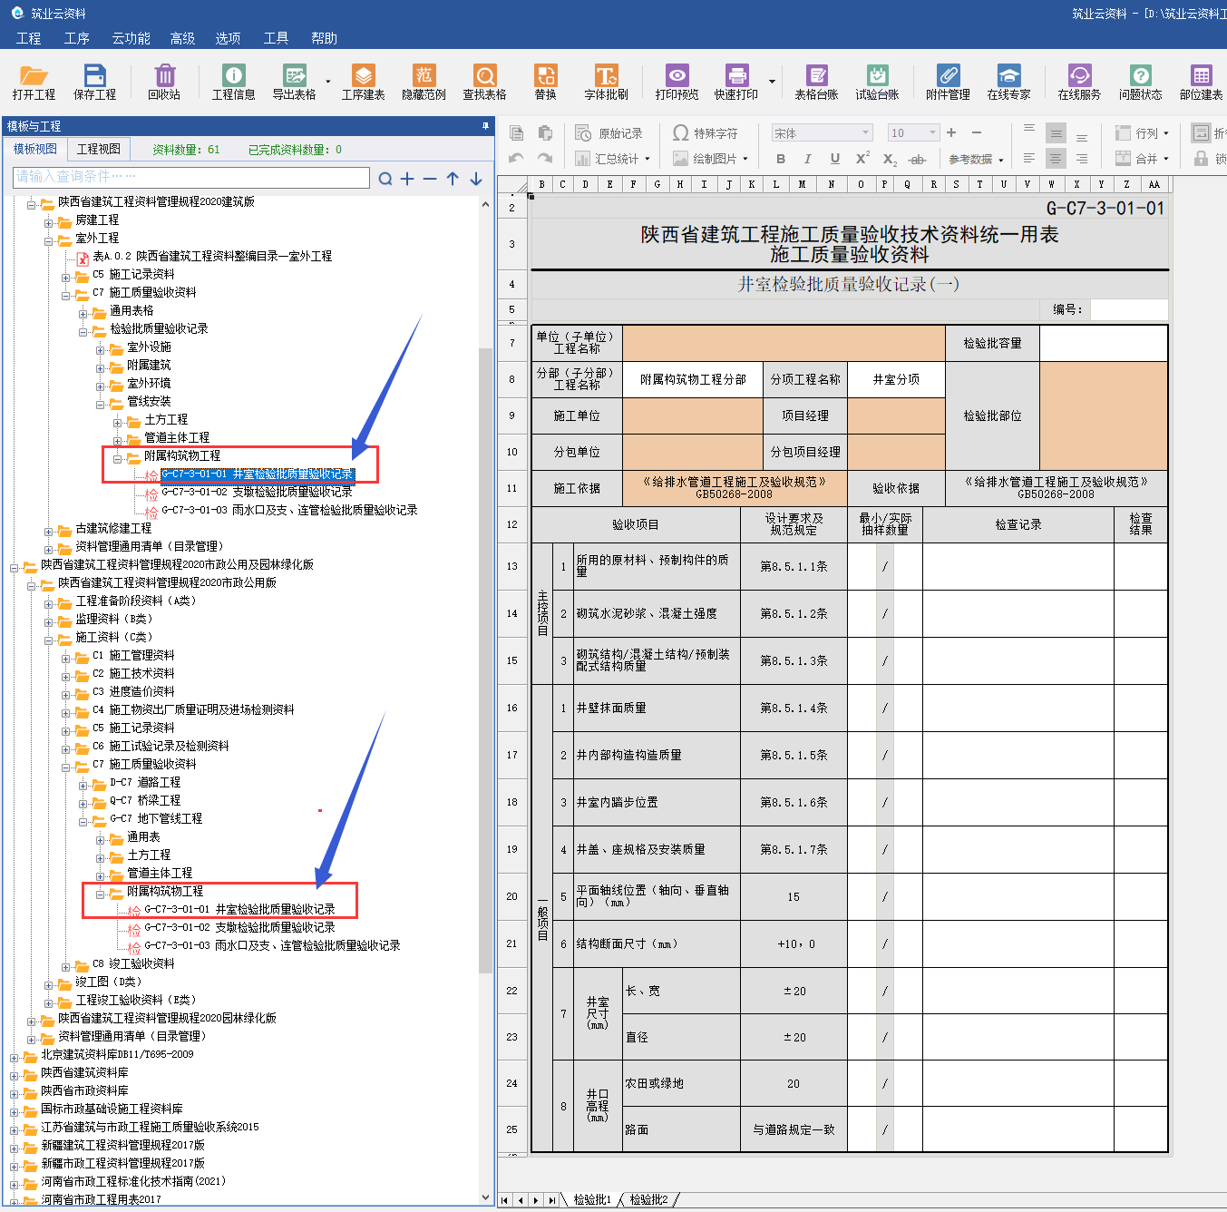Screen dimensions: 1227x1212
Task: Export the sheet via 导出表格
Action: pyautogui.click(x=294, y=82)
